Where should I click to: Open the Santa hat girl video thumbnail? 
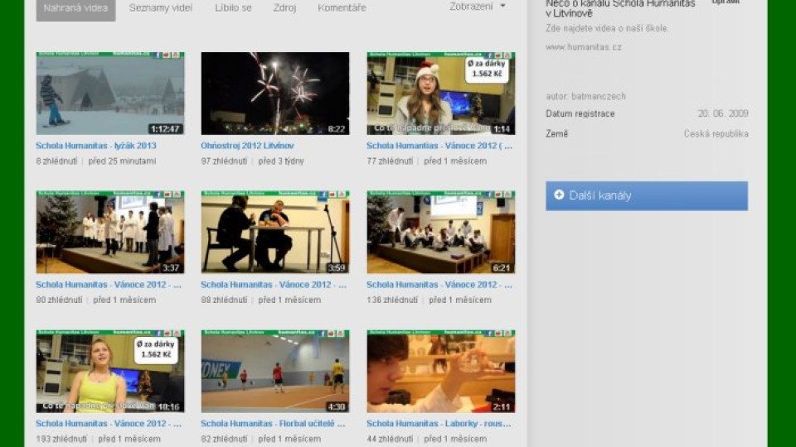coord(440,94)
